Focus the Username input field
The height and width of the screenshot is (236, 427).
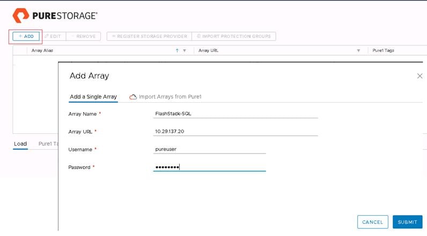point(209,149)
